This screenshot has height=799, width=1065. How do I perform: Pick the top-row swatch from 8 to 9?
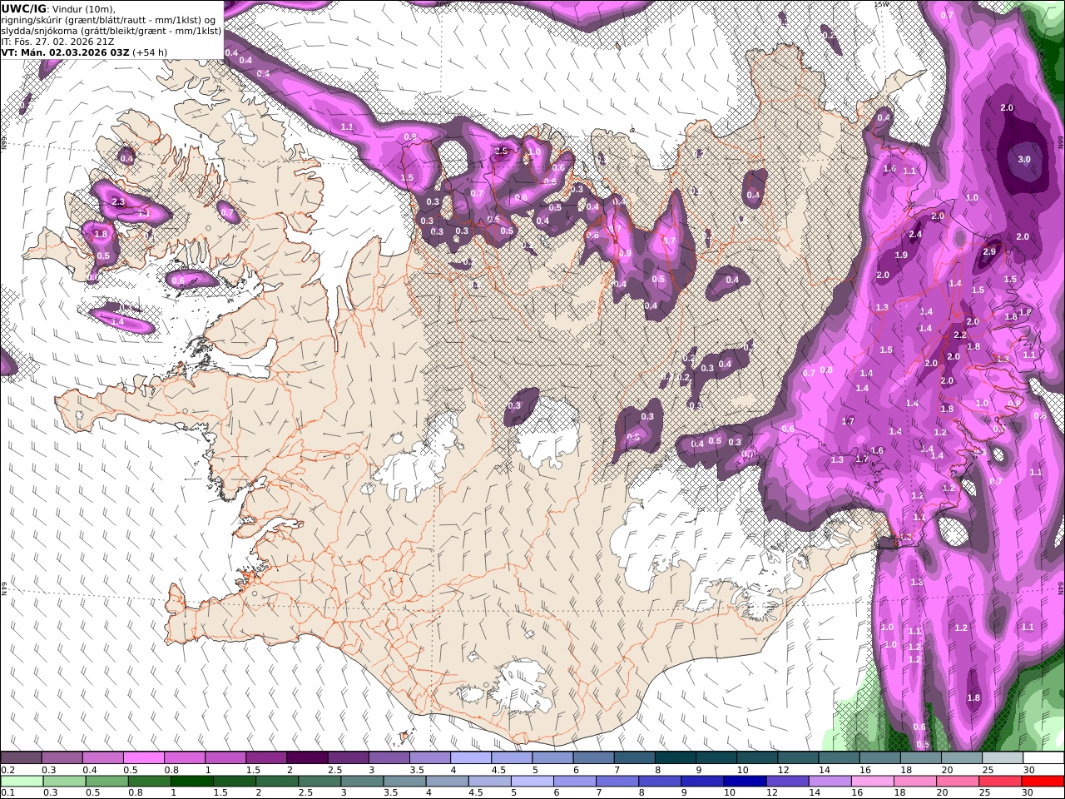[676, 758]
